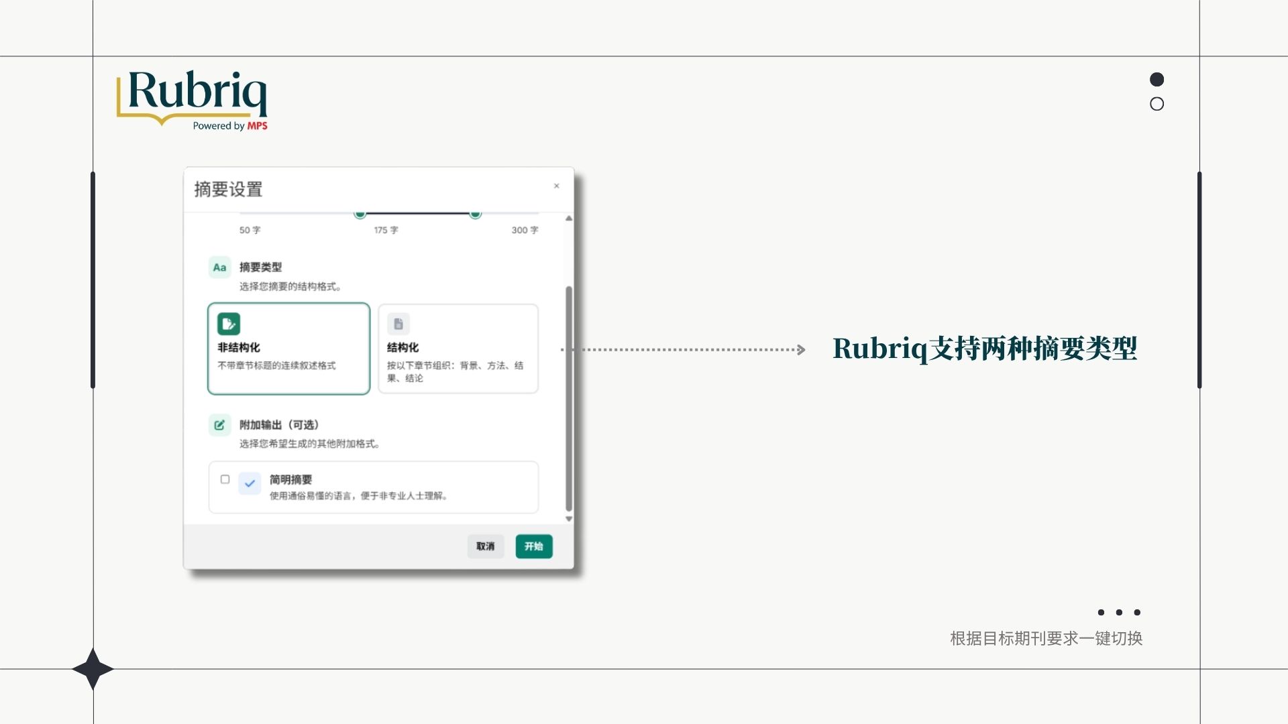This screenshot has height=724, width=1288.
Task: Close the 摘要设置 dialog
Action: 556,186
